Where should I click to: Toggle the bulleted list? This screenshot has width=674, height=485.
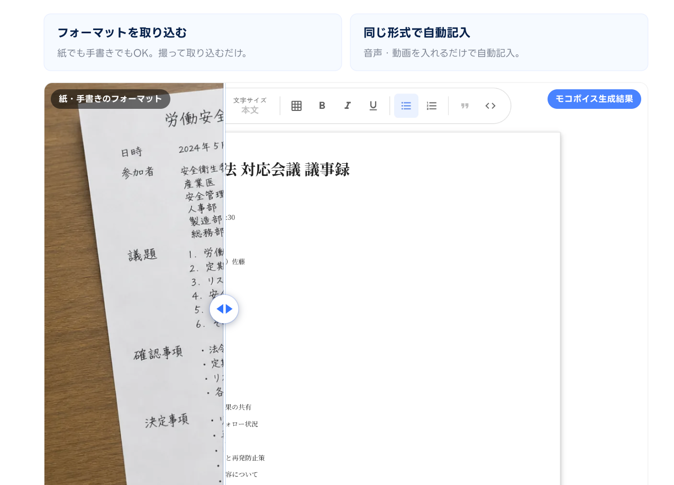click(x=406, y=106)
